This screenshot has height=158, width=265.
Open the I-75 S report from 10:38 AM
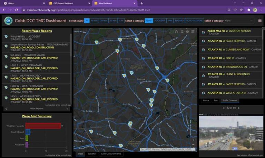pyautogui.click(x=37, y=99)
